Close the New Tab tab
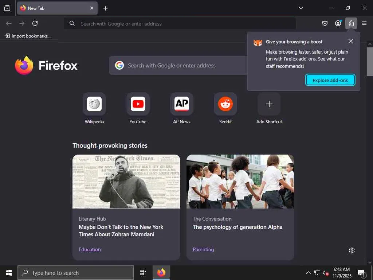This screenshot has width=373, height=280. point(92,8)
